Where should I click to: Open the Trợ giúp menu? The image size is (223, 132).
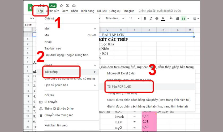point(129,11)
